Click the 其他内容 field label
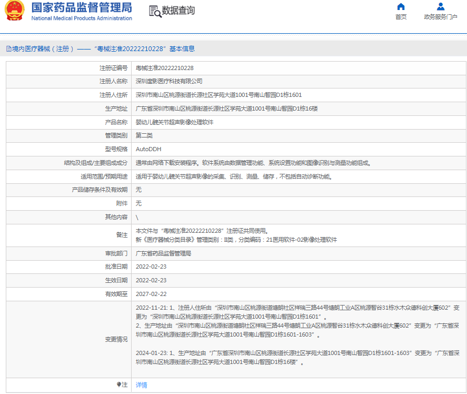 click(116, 217)
